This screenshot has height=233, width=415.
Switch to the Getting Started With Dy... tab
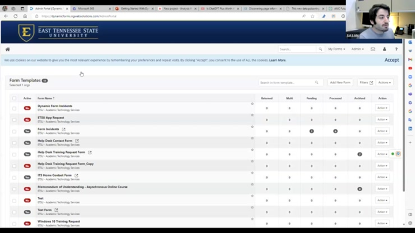pos(134,9)
